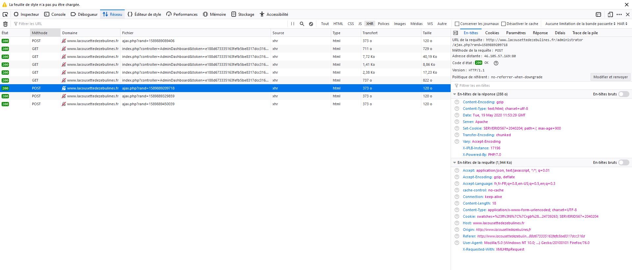
Task: Activate the element picker icon
Action: click(x=5, y=14)
